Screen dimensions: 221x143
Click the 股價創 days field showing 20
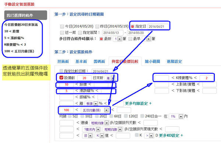click(x=84, y=78)
